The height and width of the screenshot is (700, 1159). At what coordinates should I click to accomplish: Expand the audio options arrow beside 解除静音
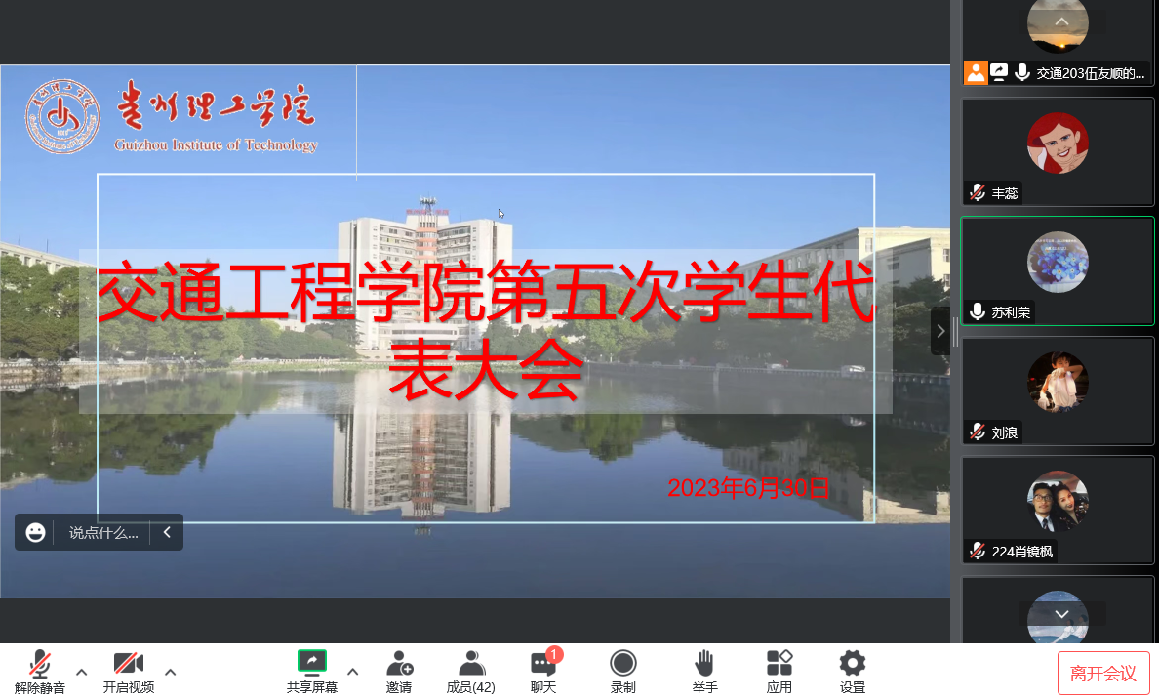tap(82, 672)
